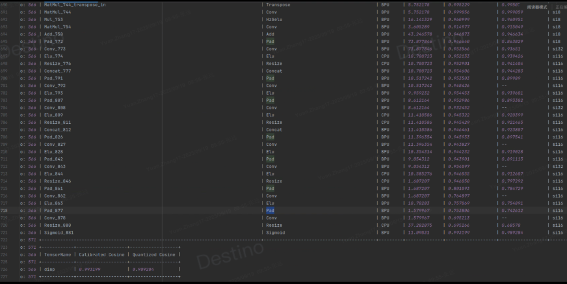Image resolution: width=567 pixels, height=284 pixels.
Task: Click the Elu_809 node name
Action: coord(54,115)
